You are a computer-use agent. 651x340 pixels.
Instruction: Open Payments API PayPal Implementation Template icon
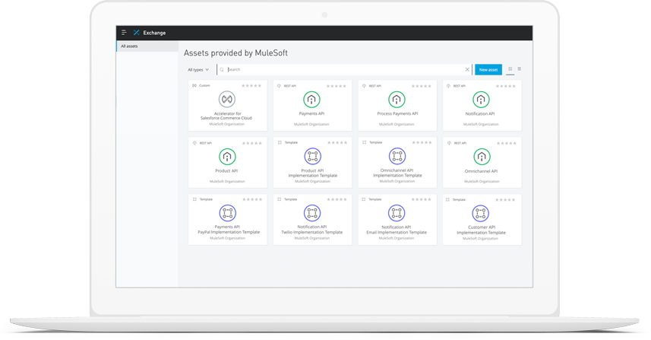pos(228,213)
